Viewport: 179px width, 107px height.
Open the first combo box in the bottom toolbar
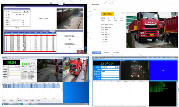[x=6, y=100]
